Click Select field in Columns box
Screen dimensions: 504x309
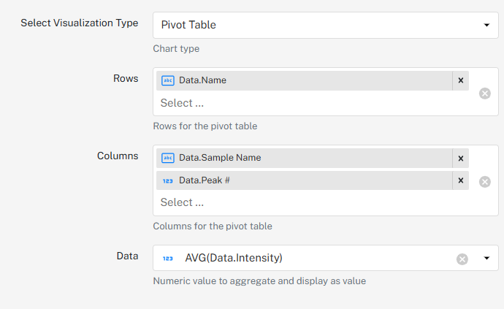[182, 202]
